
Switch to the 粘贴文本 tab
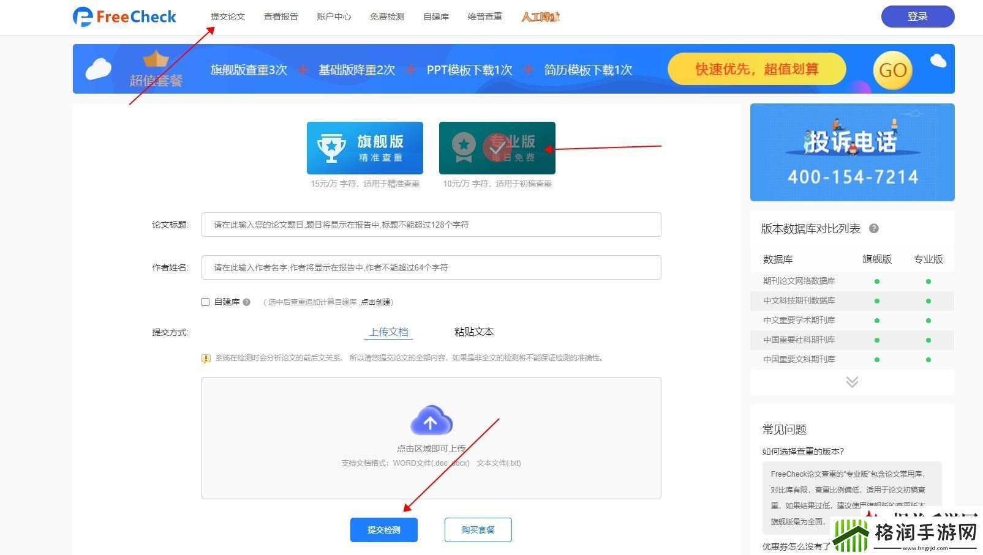(473, 332)
